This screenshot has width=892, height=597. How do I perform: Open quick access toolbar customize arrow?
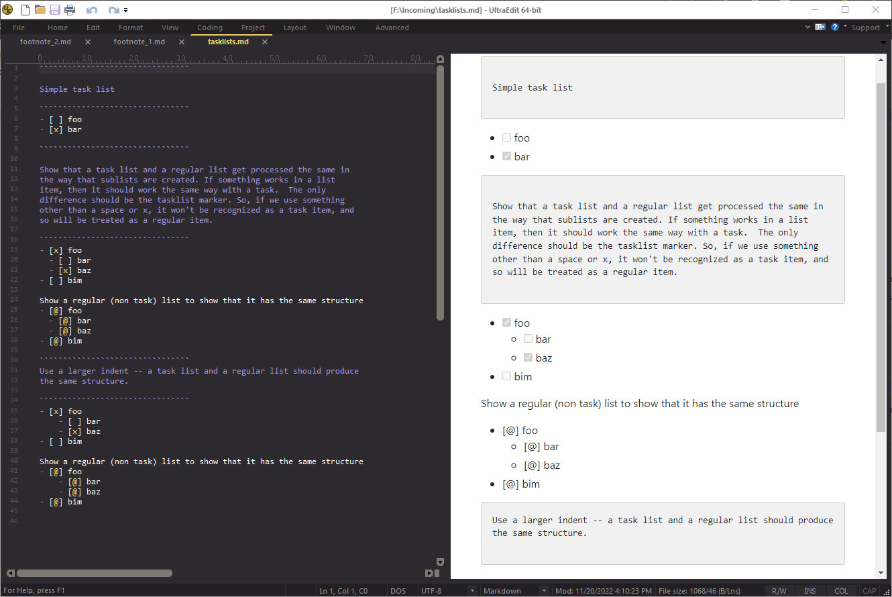[x=126, y=11]
